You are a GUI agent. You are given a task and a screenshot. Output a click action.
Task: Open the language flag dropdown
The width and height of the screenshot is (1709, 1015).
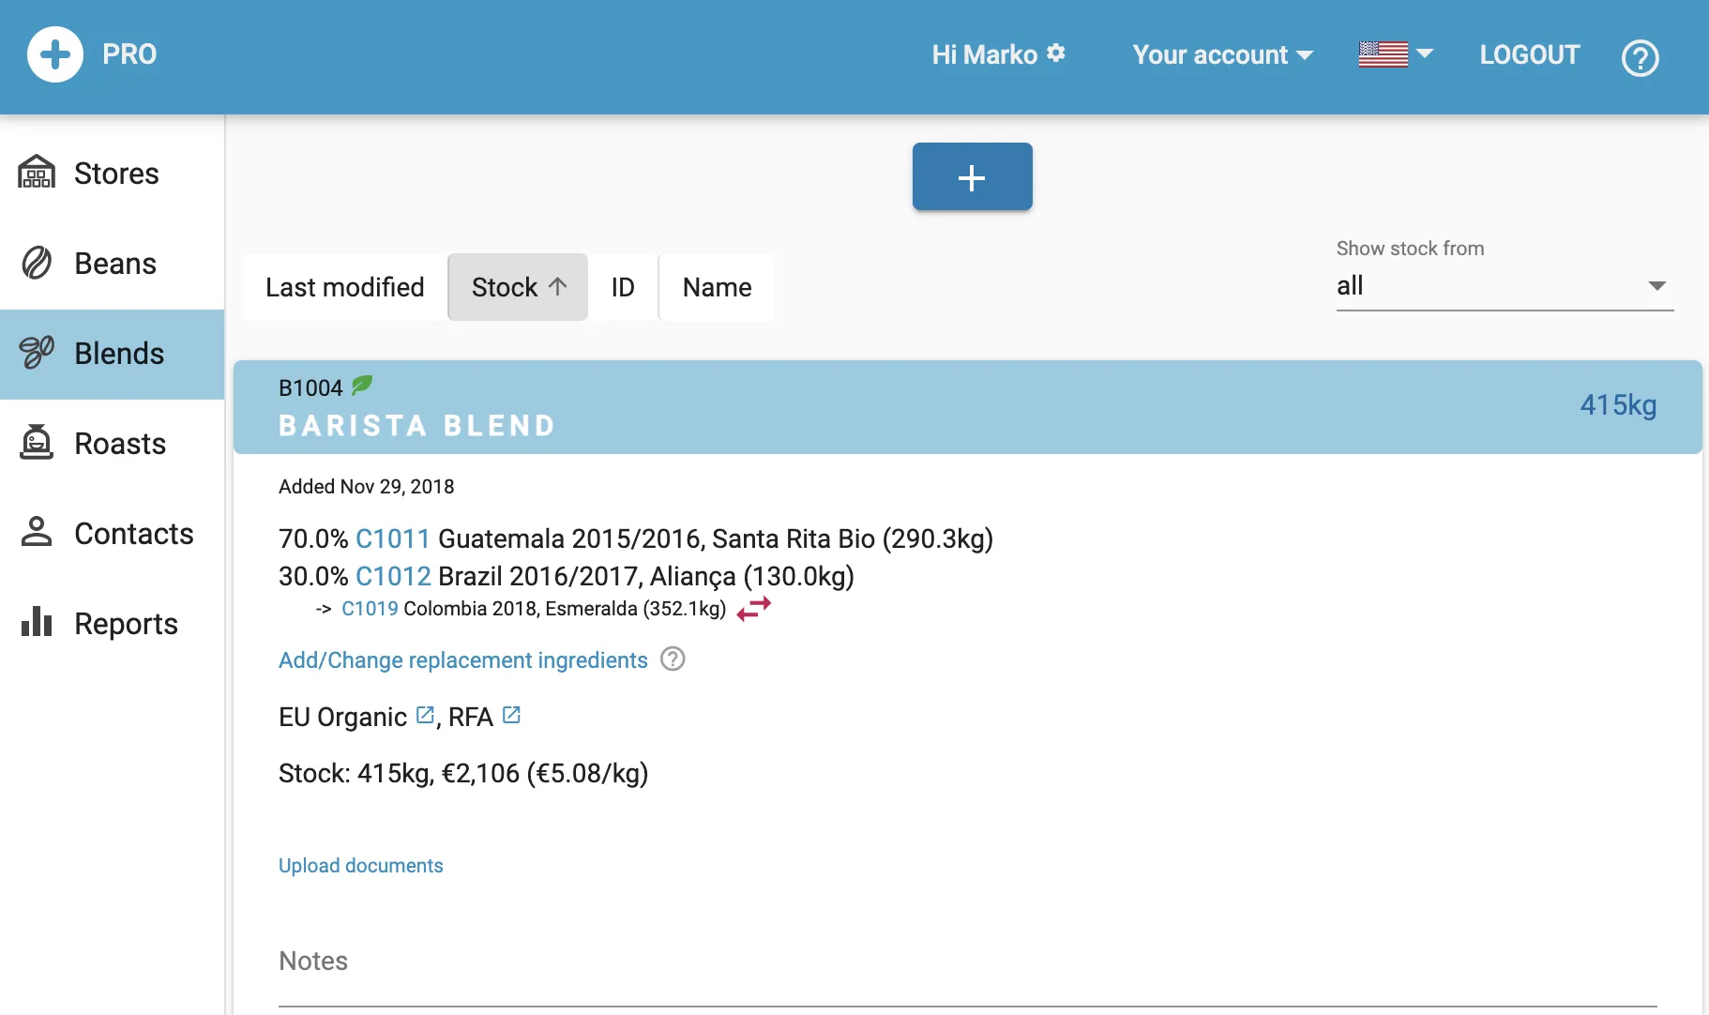point(1395,54)
